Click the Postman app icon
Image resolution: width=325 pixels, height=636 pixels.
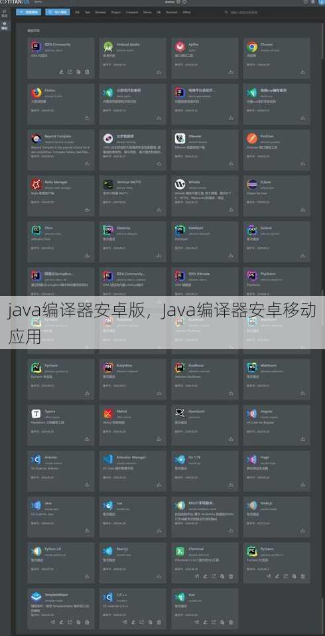click(252, 139)
